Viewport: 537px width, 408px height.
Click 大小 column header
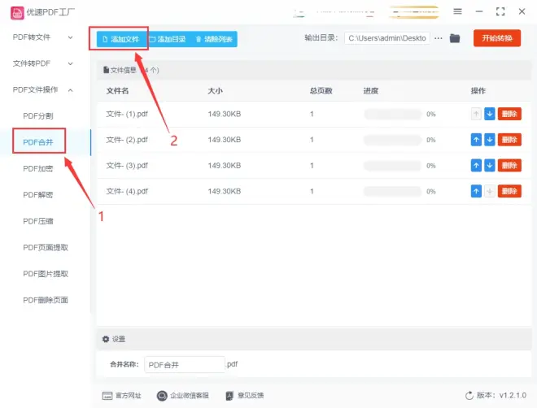pyautogui.click(x=215, y=91)
